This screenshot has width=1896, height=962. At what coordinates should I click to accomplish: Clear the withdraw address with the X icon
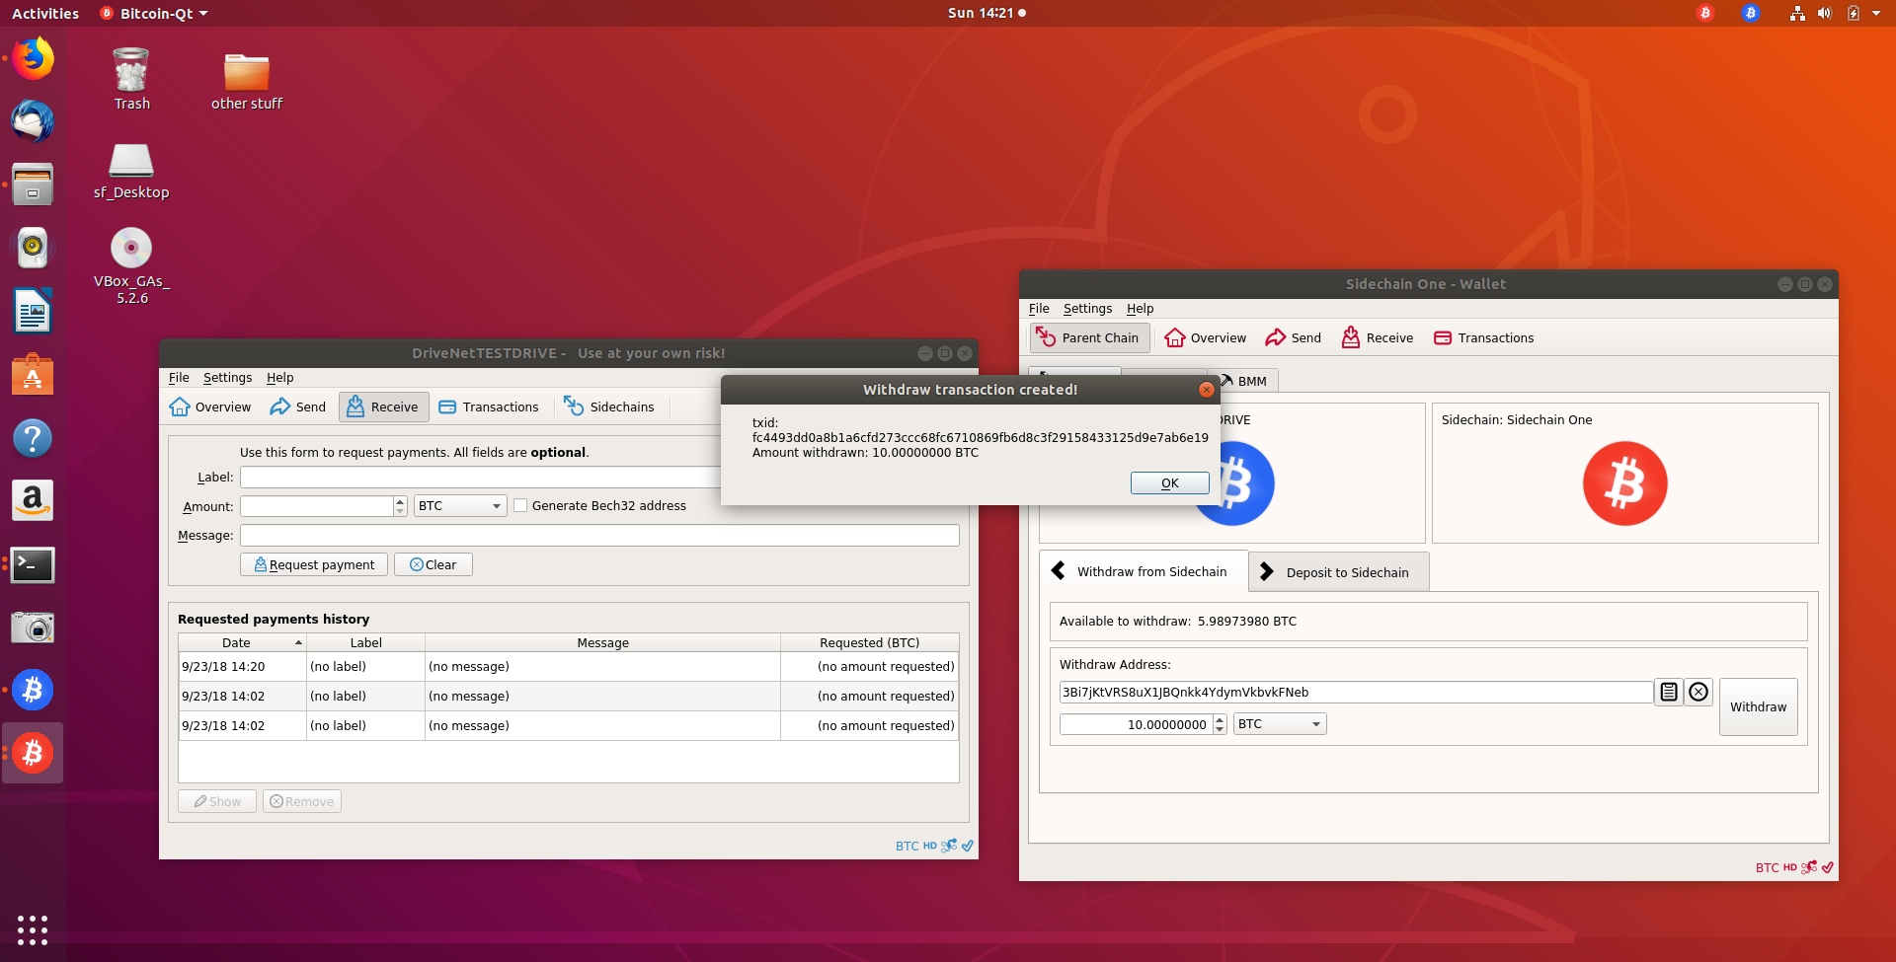[1698, 693]
